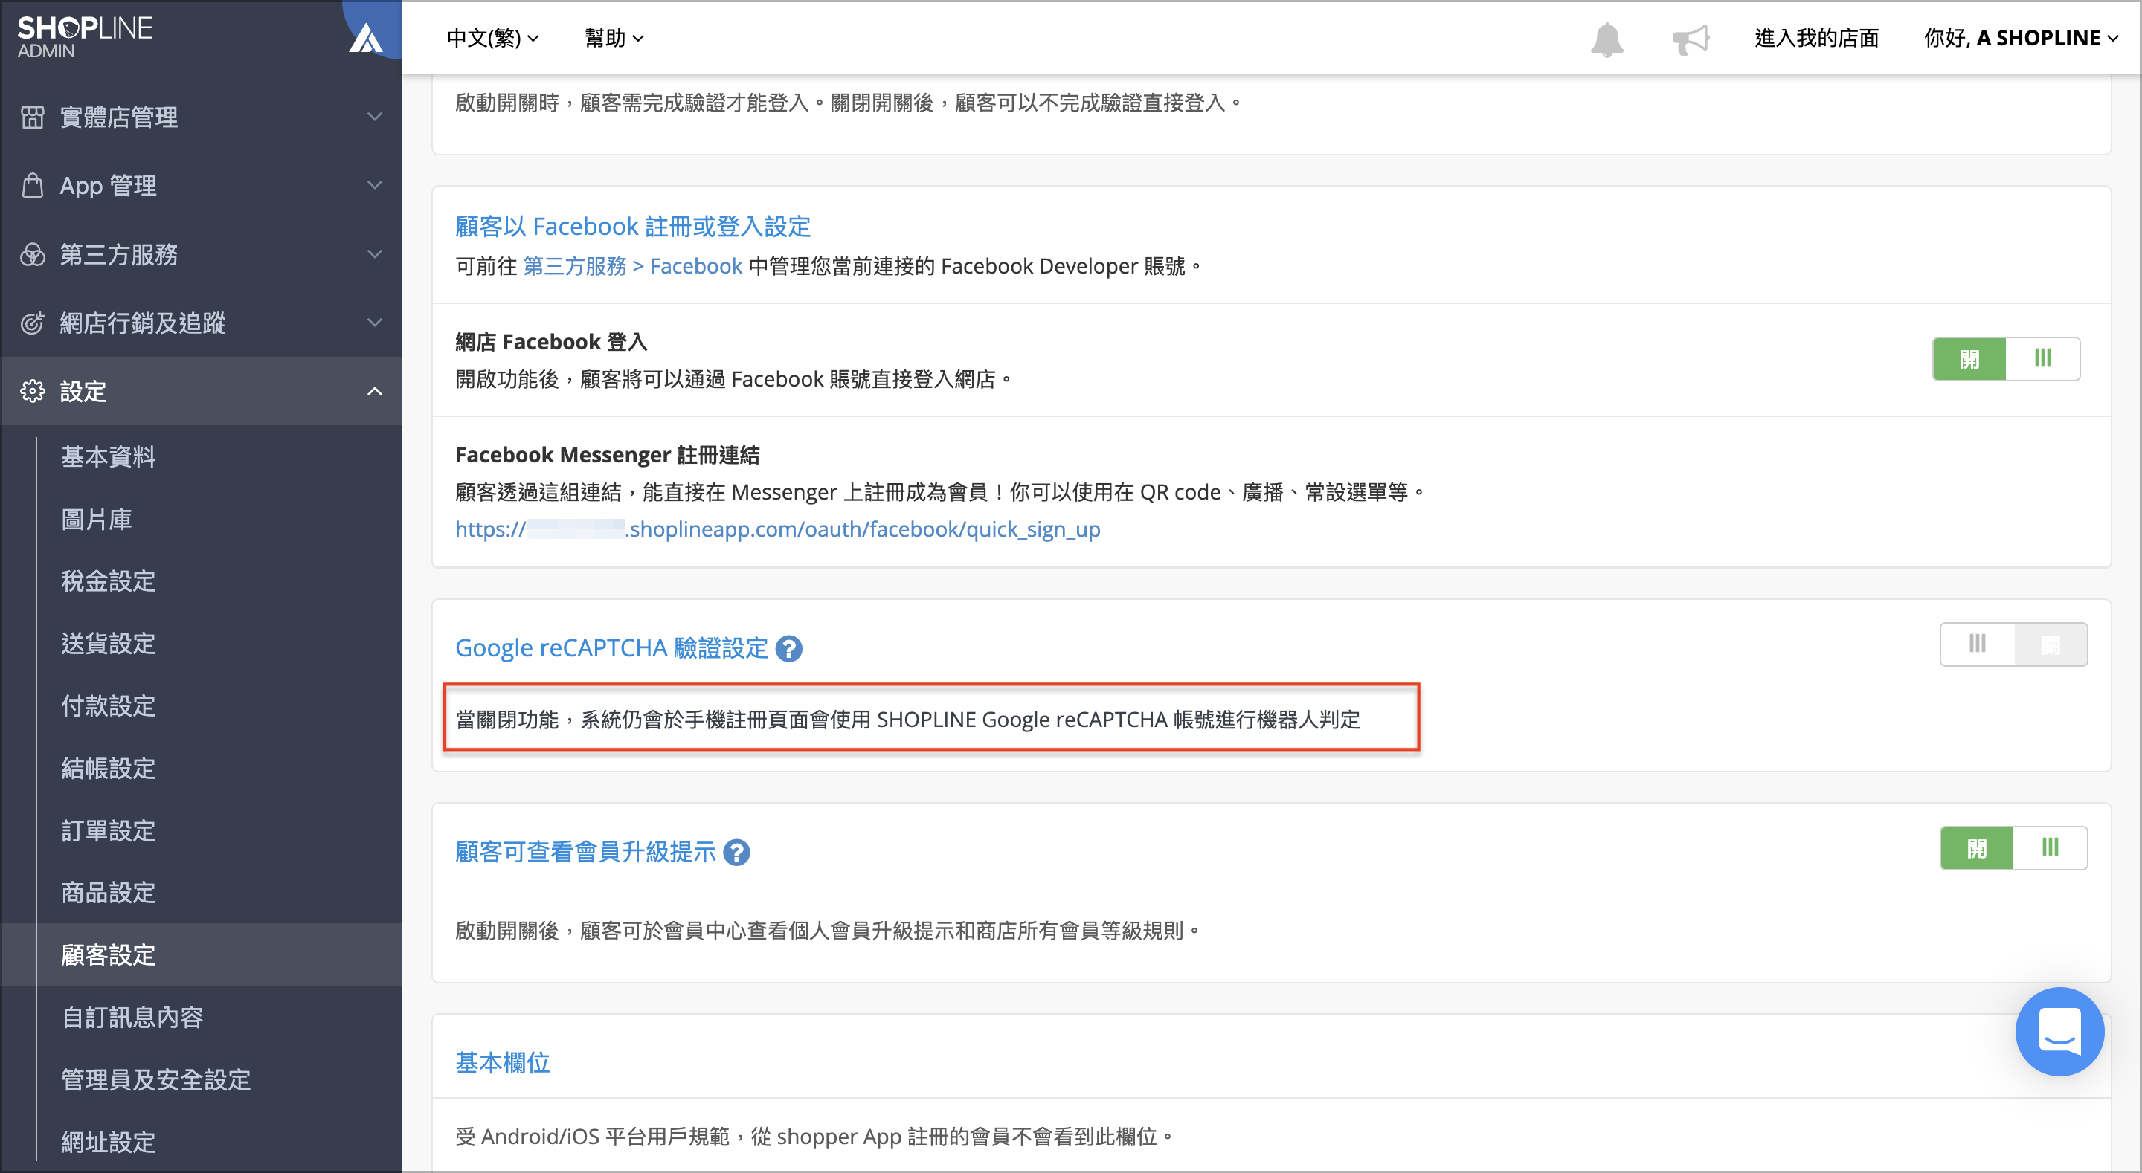Click help icon next to 顧客可查看會員升級提示

[736, 852]
